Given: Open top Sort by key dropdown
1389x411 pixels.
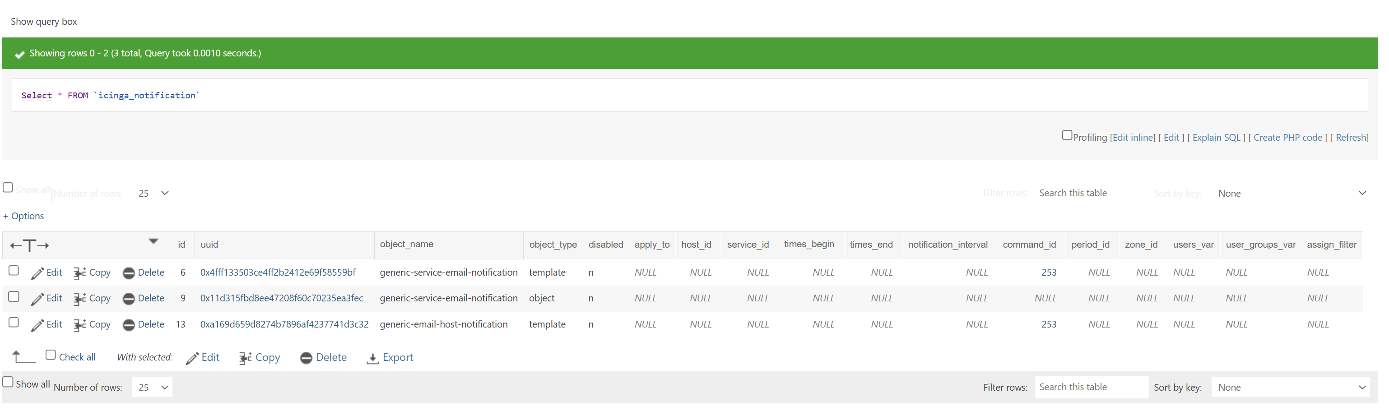Looking at the screenshot, I should [x=1290, y=194].
